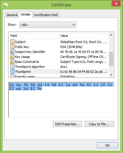Click the Subject field icon
Screen dimensions: 123x153
click(x=12, y=42)
